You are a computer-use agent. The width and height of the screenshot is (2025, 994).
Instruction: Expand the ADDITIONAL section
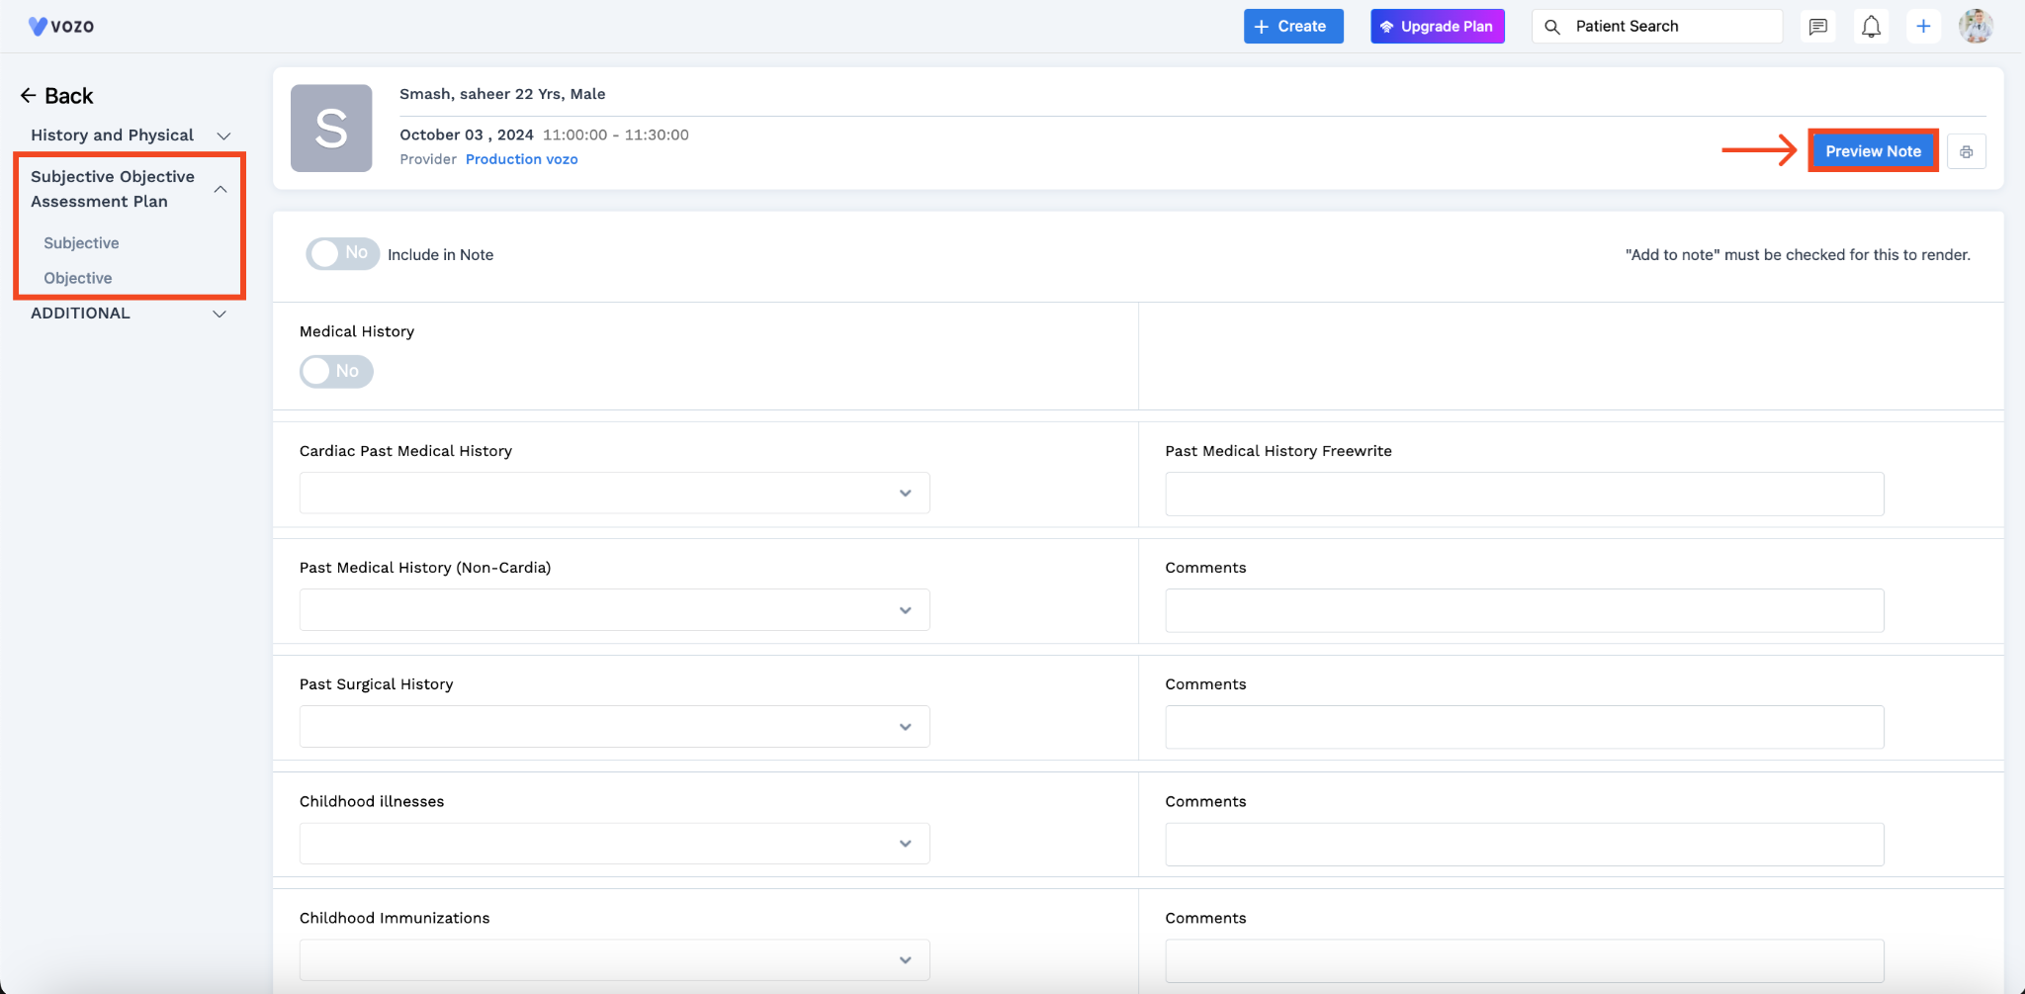coord(130,314)
